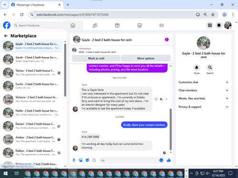This screenshot has height=178, width=238.
Task: Open Curtis conversation in list
Action: [x=31, y=86]
